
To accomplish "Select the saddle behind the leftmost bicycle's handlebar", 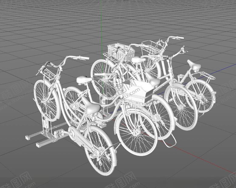I will click(84, 80).
